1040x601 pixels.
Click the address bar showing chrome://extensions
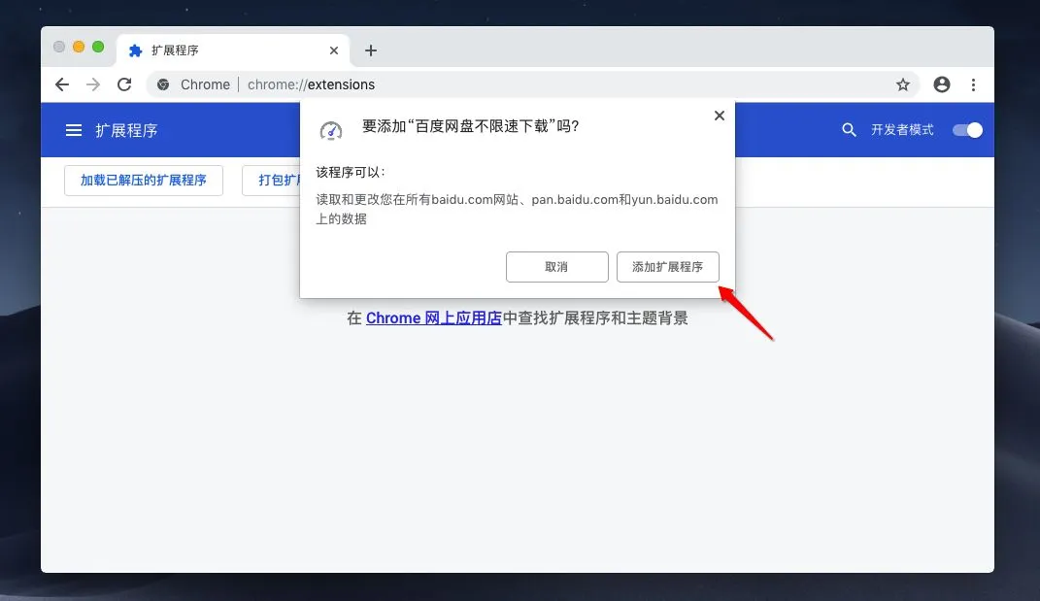[530, 84]
